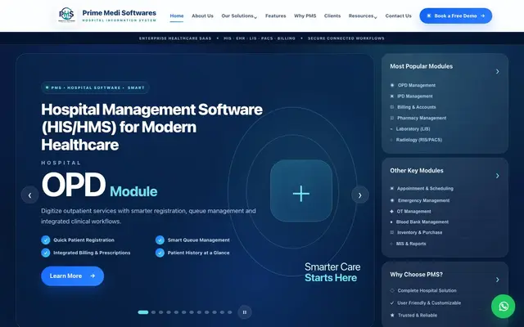Screen dimensions: 524x327
Task: Jump to the second slide dot
Action: click(153, 312)
